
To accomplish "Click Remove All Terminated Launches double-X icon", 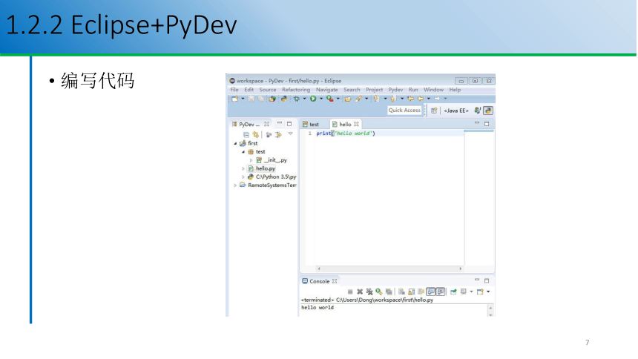I will click(369, 292).
